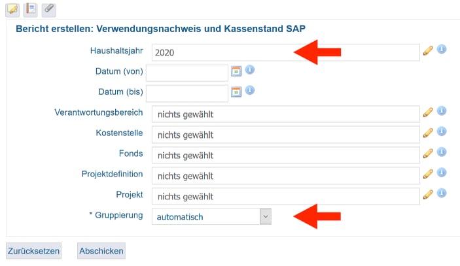Expand the Gruppierung dropdown
This screenshot has height=266, width=460.
265,216
